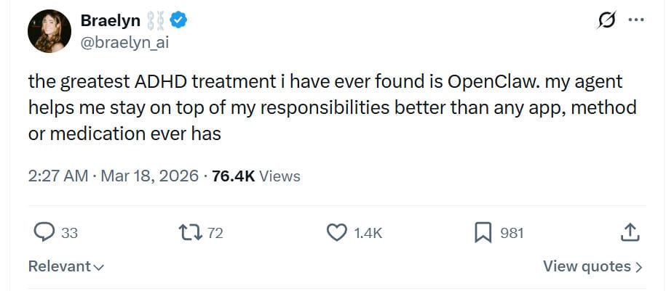This screenshot has width=666, height=291.
Task: Bookmark this post
Action: coord(483,232)
